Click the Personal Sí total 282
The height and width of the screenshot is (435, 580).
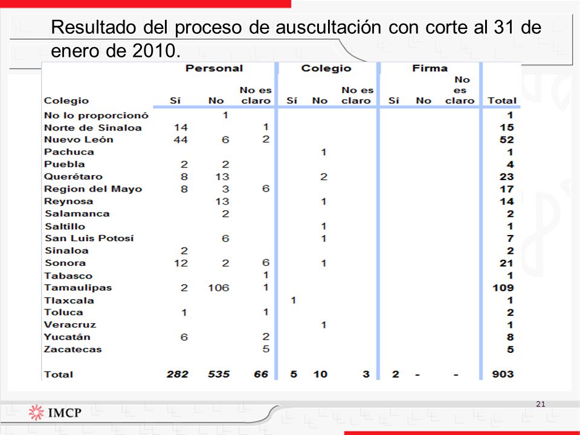coord(178,375)
